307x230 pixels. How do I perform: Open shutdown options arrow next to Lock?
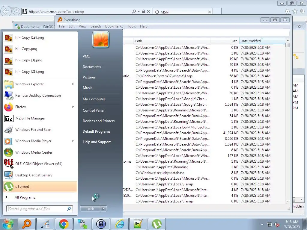coord(103,209)
